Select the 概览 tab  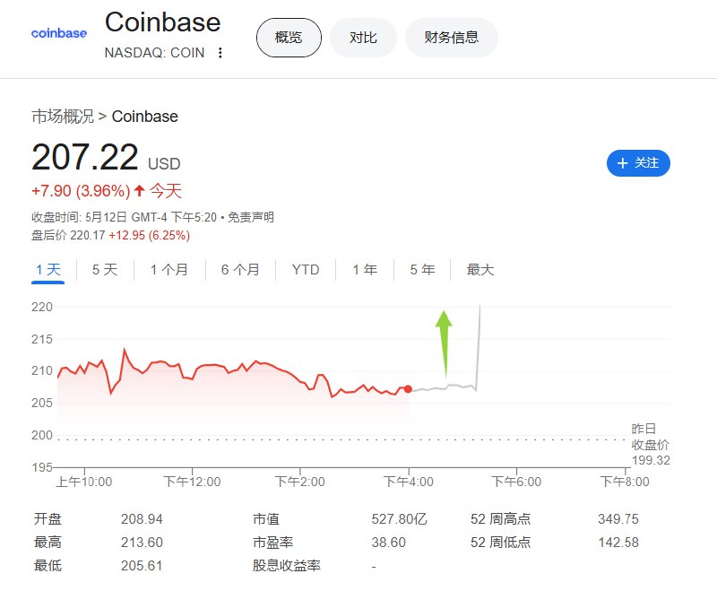coord(289,38)
